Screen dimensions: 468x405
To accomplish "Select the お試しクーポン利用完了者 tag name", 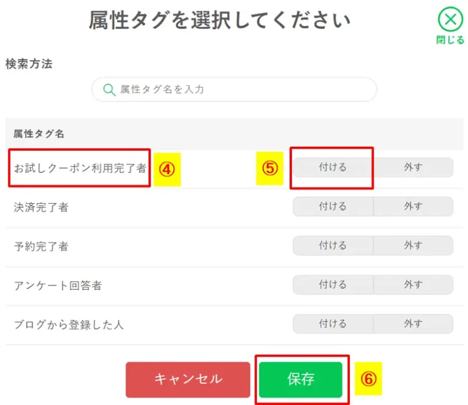I will tap(80, 167).
